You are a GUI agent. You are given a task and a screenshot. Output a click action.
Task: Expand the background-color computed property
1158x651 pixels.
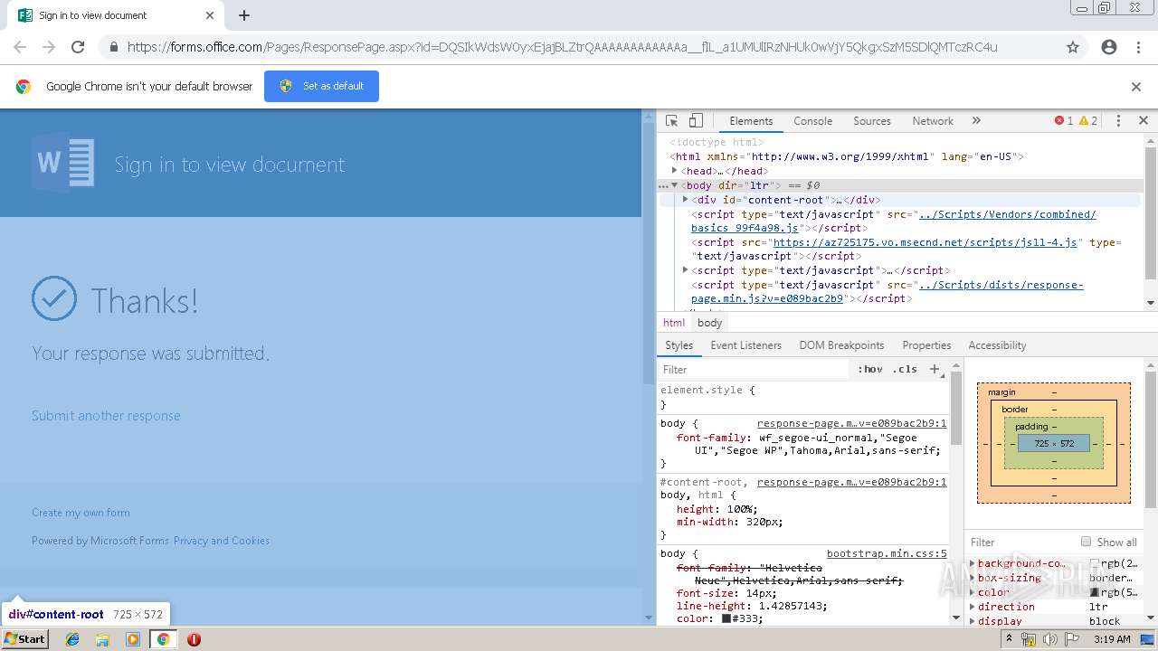(x=973, y=563)
